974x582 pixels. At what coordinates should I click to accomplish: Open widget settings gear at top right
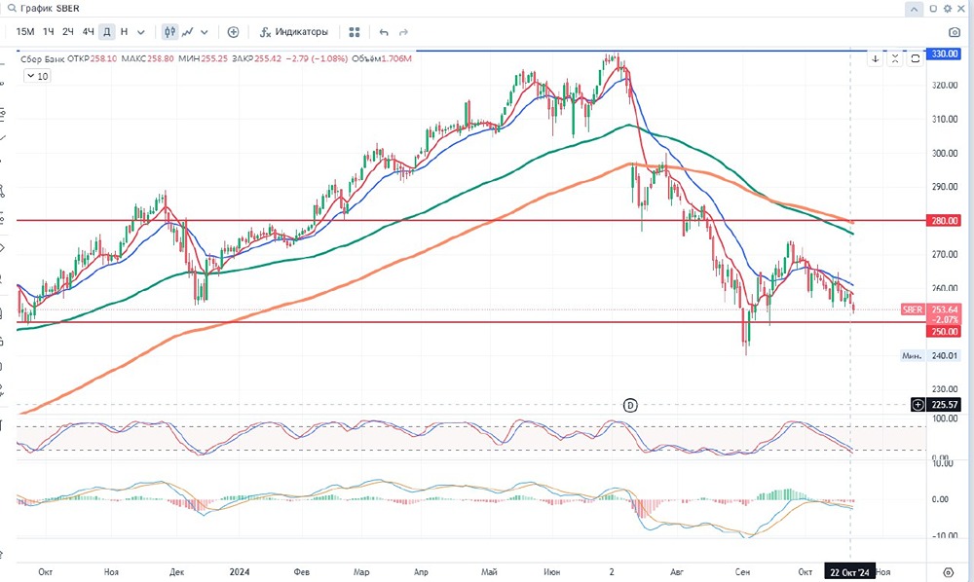948,9
